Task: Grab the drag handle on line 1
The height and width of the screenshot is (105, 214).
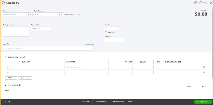Action: pyautogui.click(x=8, y=67)
